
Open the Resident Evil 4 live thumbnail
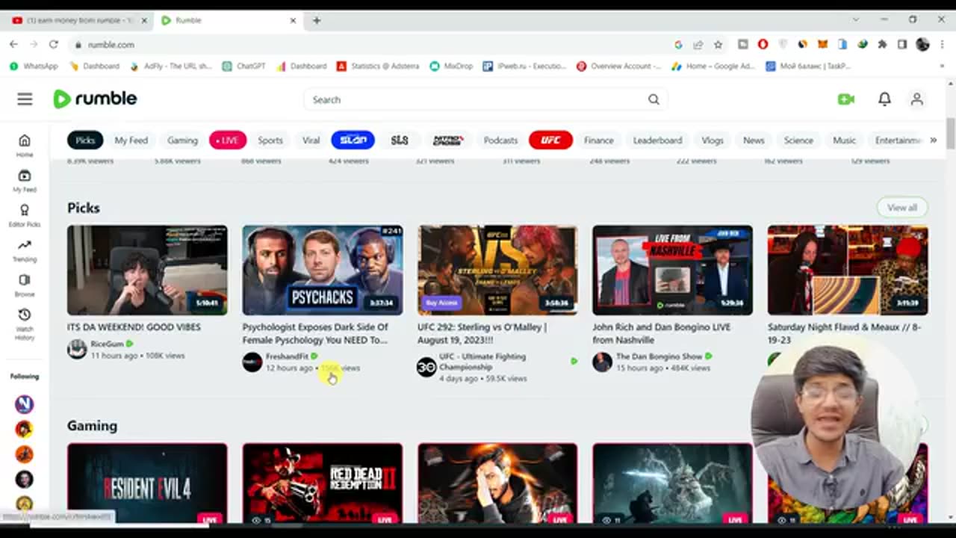(x=147, y=483)
